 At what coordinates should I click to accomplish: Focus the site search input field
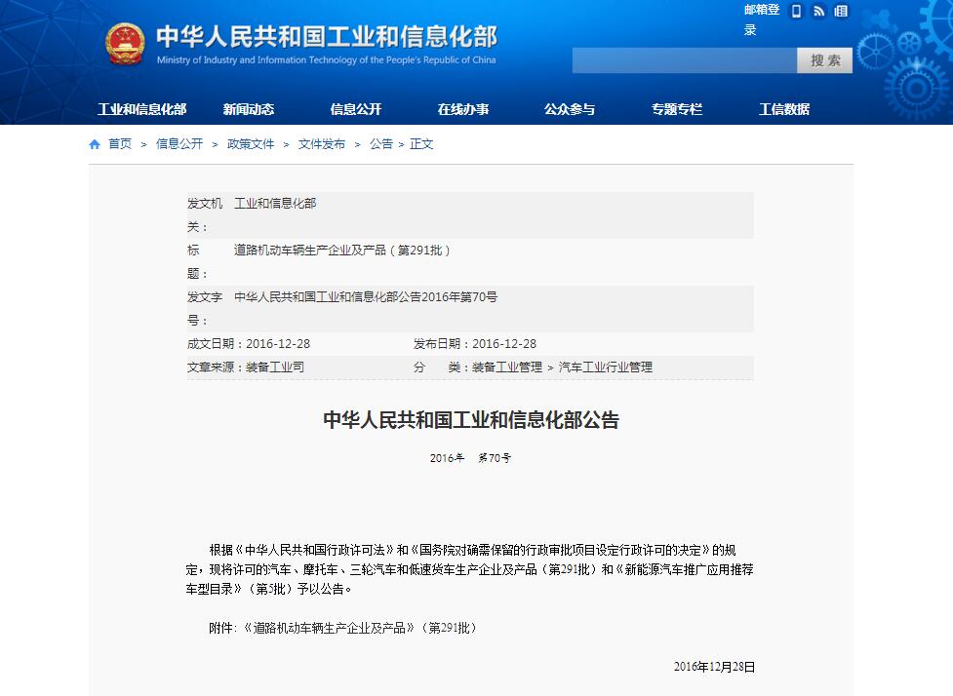(x=684, y=60)
